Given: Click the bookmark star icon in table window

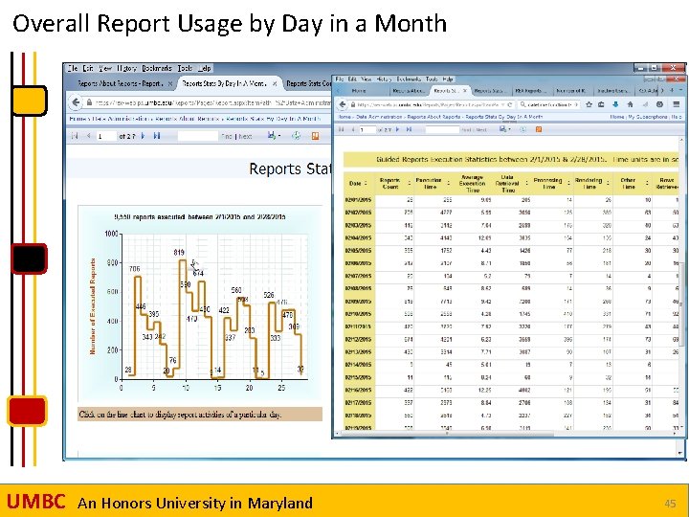Looking at the screenshot, I should [x=589, y=104].
